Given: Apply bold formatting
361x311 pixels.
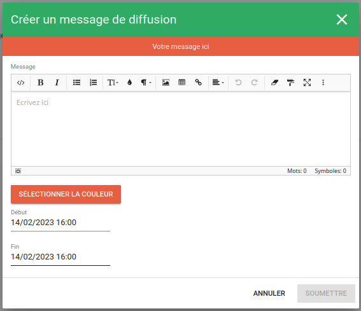Looking at the screenshot, I should [x=41, y=83].
